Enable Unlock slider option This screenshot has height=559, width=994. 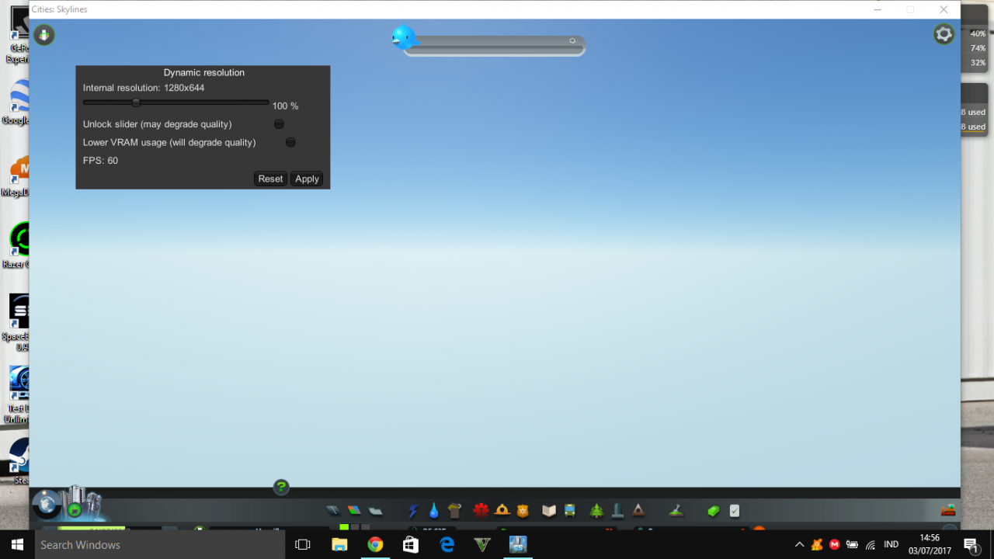(279, 124)
